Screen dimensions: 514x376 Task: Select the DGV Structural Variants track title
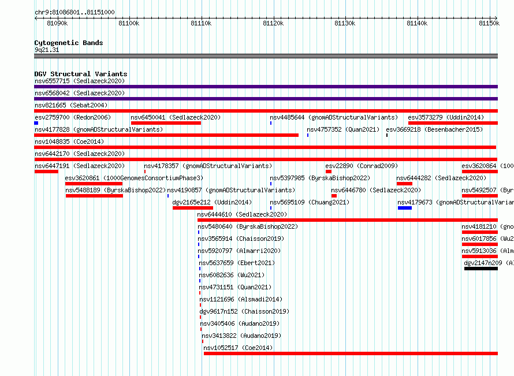pos(81,74)
